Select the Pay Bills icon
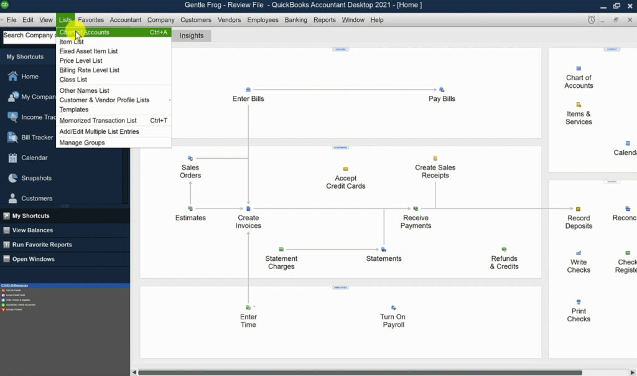The height and width of the screenshot is (376, 637). (x=442, y=90)
